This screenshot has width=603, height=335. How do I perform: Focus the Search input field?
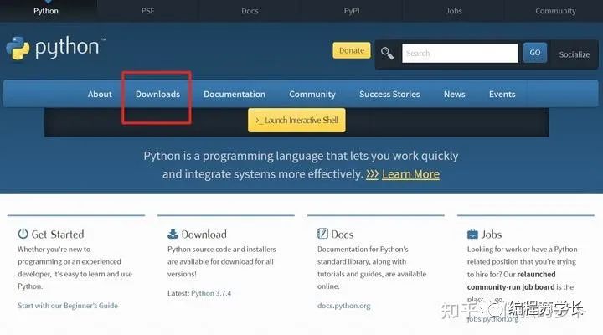coord(460,53)
